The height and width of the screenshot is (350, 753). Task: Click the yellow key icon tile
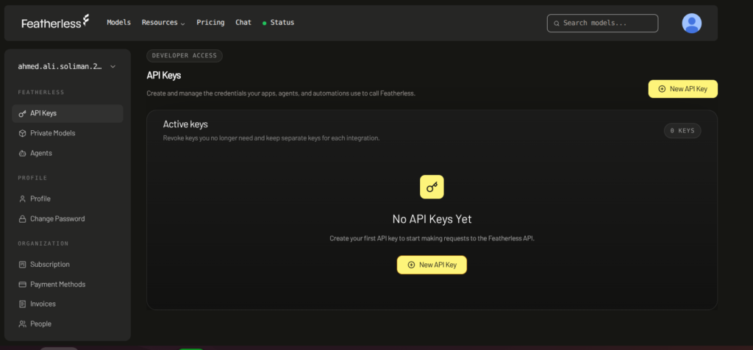coord(432,187)
